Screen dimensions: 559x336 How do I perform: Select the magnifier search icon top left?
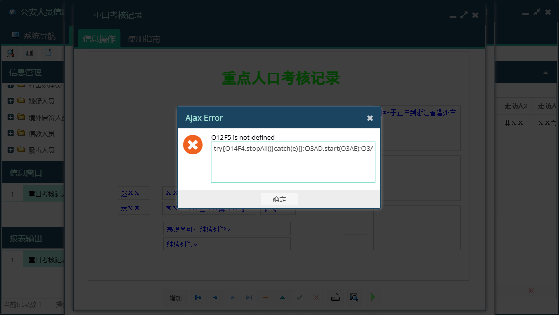(10, 52)
